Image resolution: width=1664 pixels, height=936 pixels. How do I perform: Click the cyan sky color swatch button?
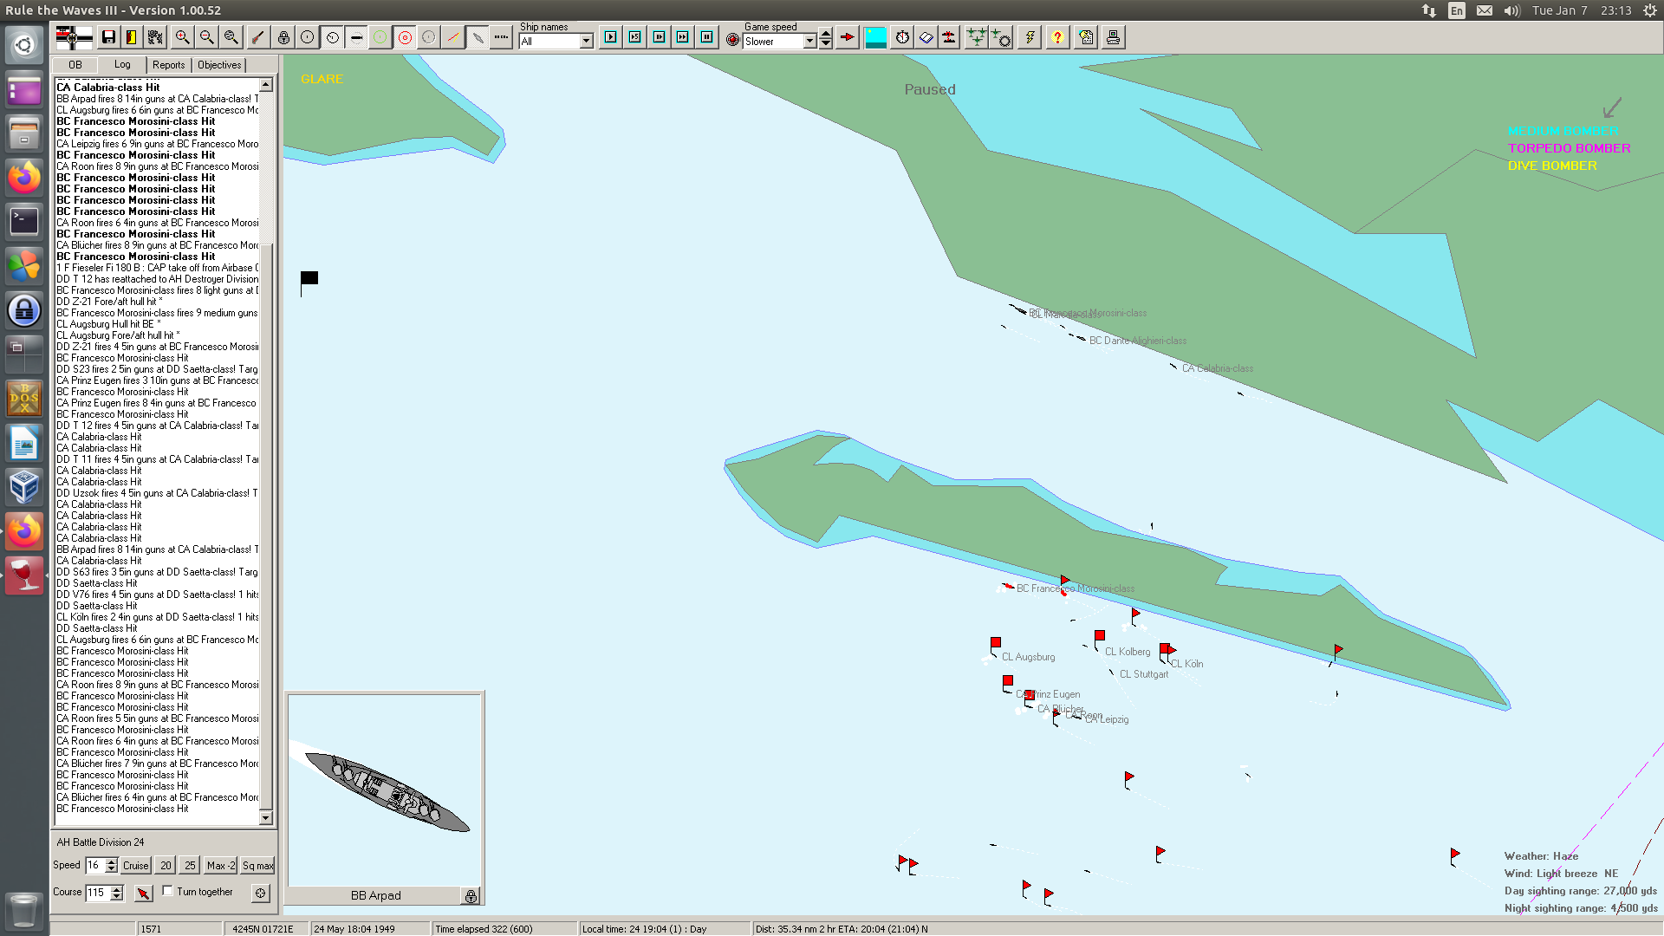[875, 37]
